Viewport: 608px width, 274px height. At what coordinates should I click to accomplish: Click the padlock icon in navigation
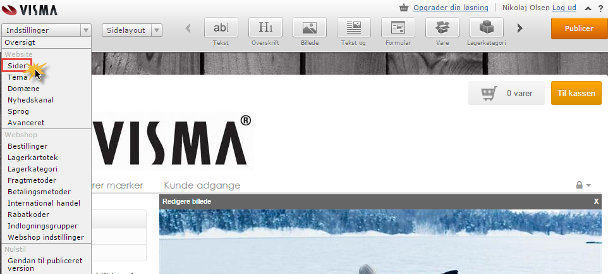(x=580, y=185)
